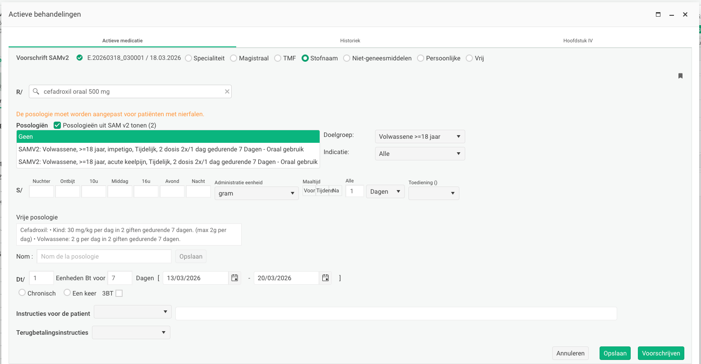The height and width of the screenshot is (364, 701).
Task: Open the Terugbetalingsinstructies dropdown
Action: pos(131,332)
